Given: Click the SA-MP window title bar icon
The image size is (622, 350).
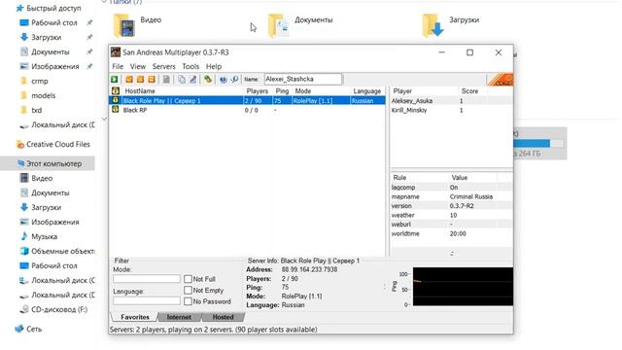Looking at the screenshot, I should point(116,52).
